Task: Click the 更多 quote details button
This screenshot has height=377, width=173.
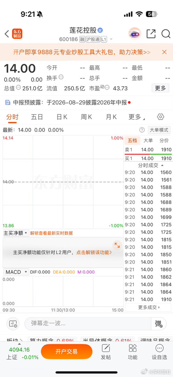Action: (x=160, y=88)
